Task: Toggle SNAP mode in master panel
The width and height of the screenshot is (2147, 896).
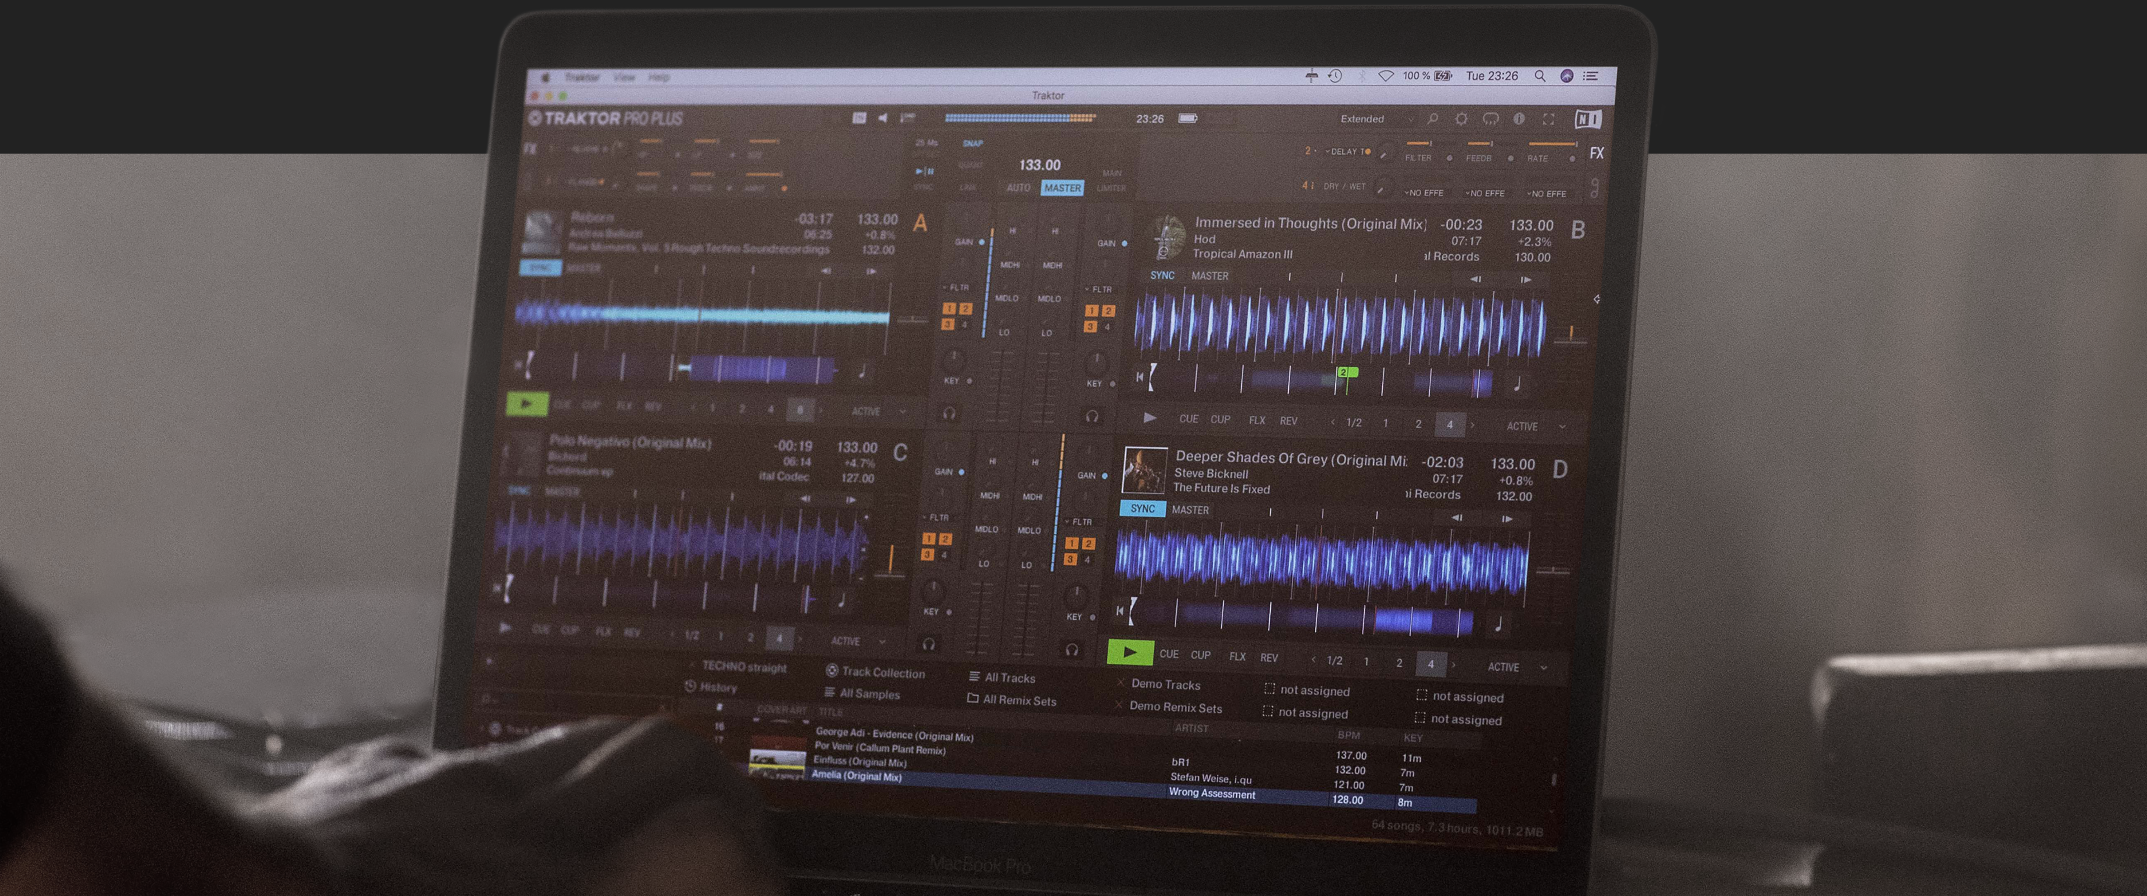Action: pyautogui.click(x=973, y=143)
